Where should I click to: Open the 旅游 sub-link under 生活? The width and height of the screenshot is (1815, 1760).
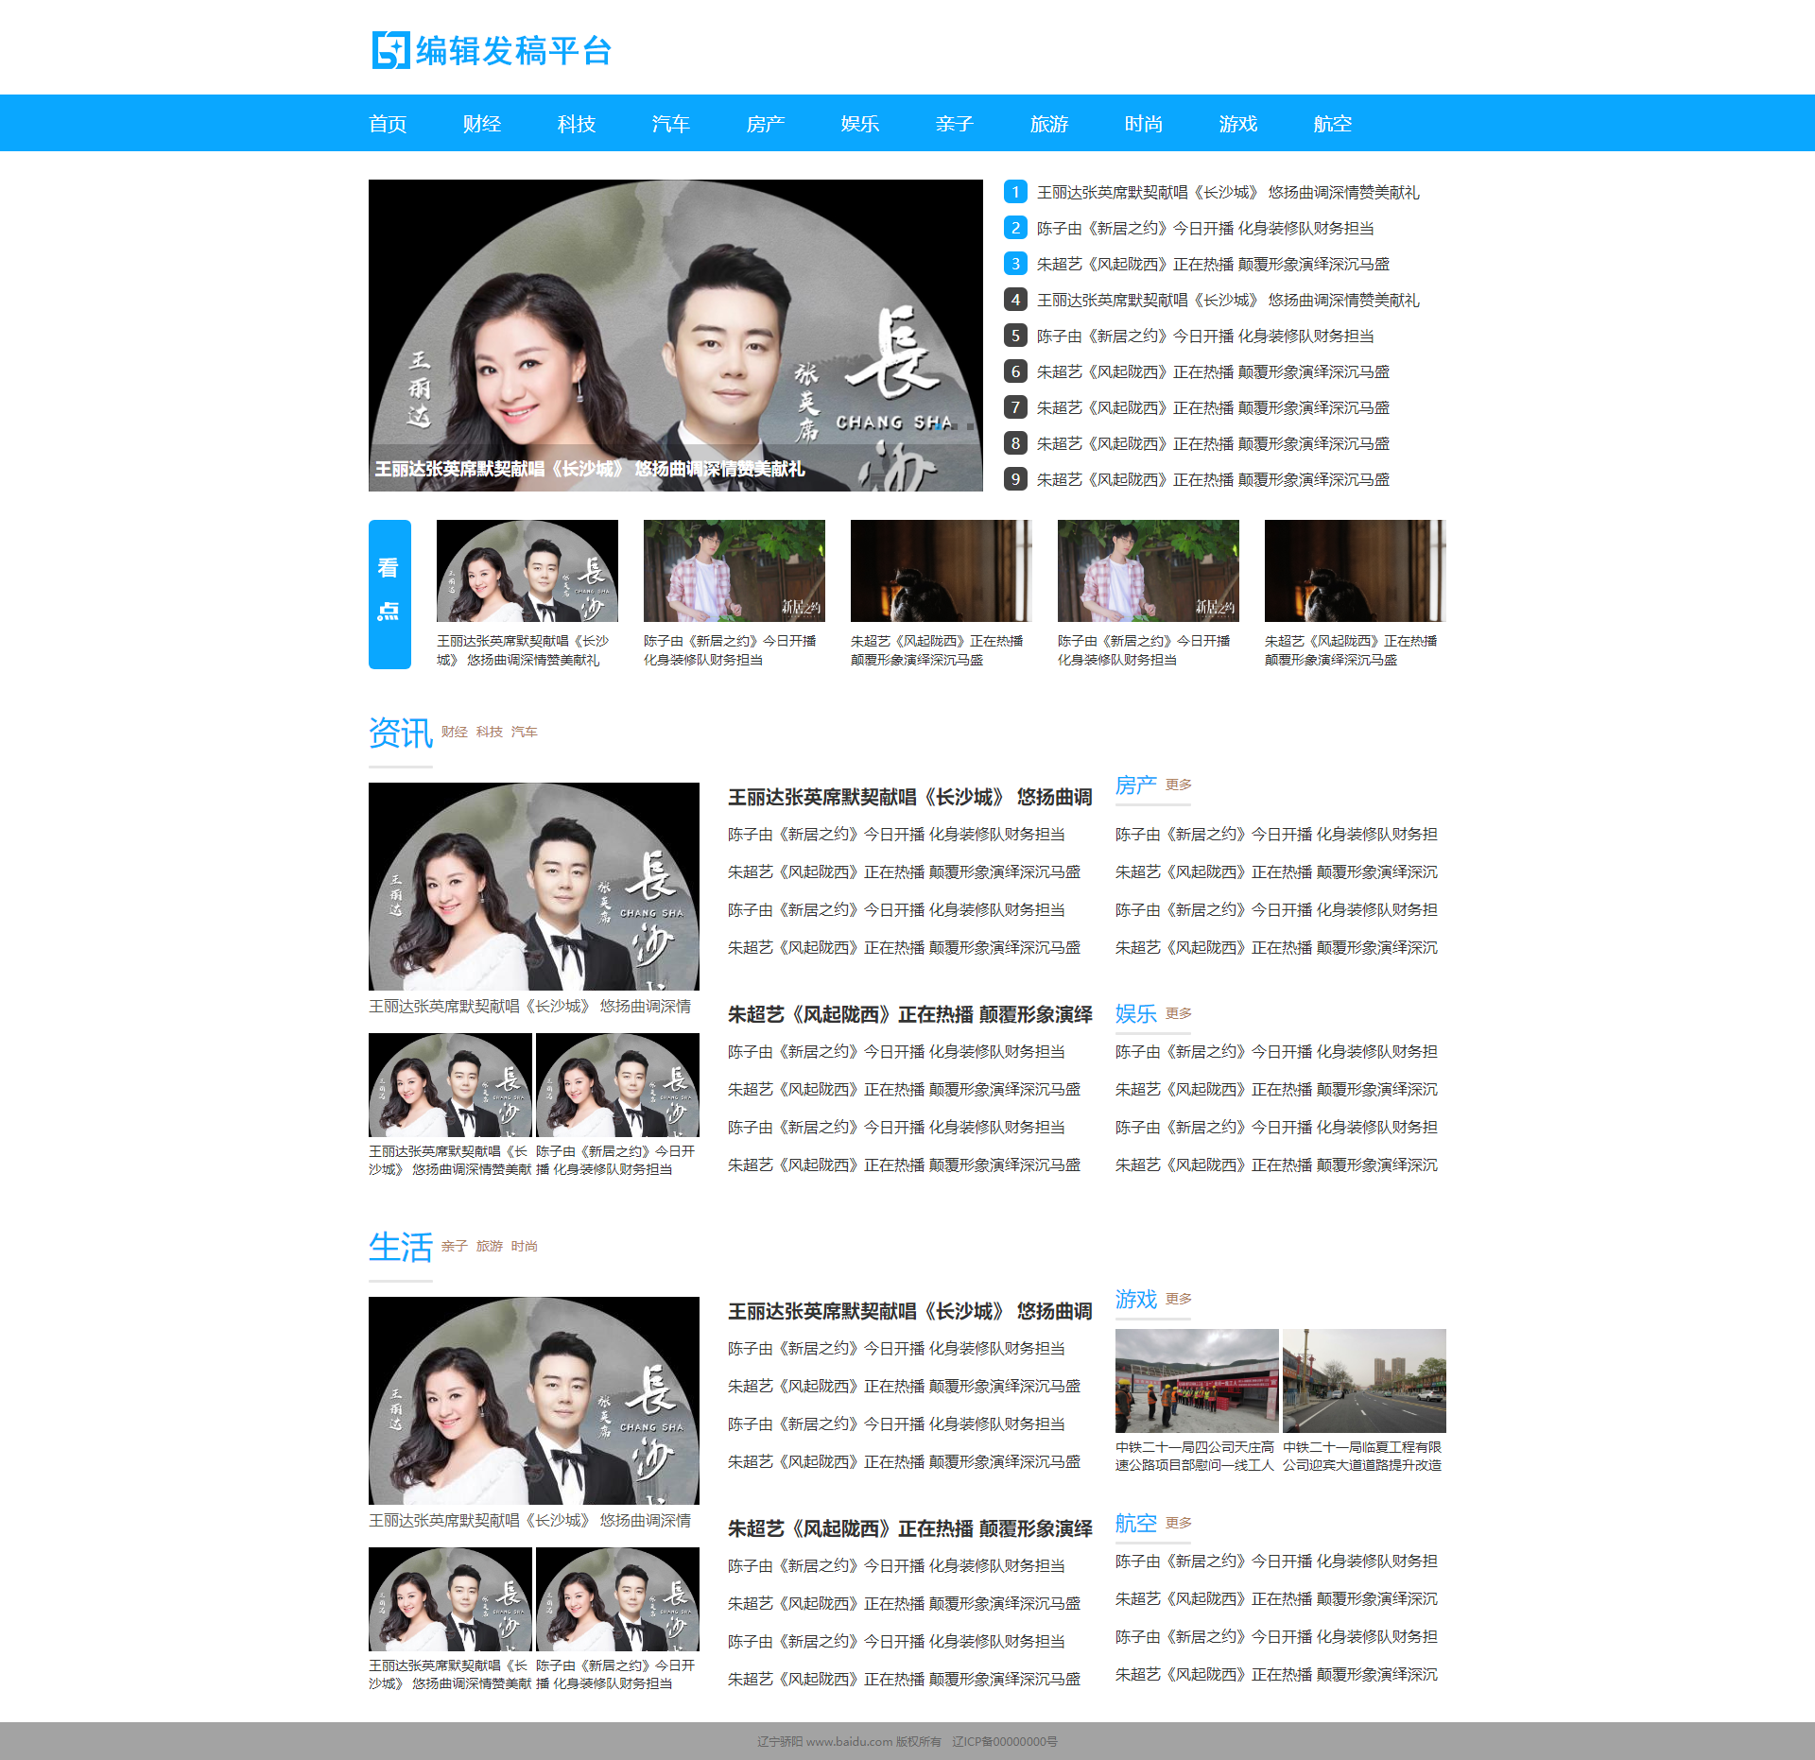point(489,1246)
